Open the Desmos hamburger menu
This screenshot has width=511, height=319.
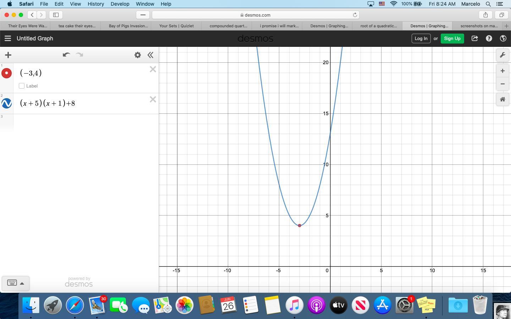tap(7, 38)
